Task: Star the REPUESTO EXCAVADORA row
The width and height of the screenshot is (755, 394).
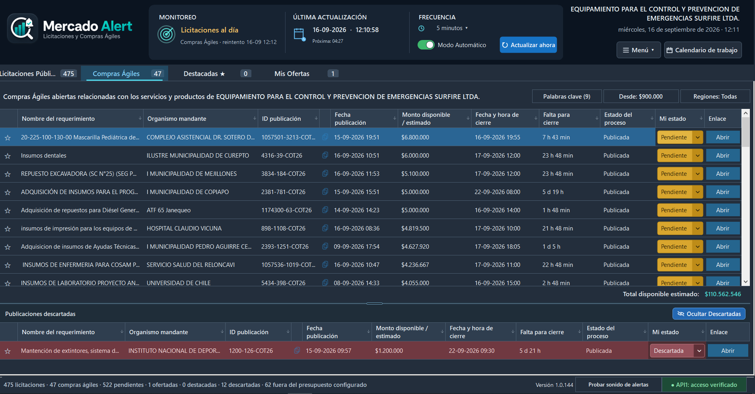Action: click(x=8, y=174)
